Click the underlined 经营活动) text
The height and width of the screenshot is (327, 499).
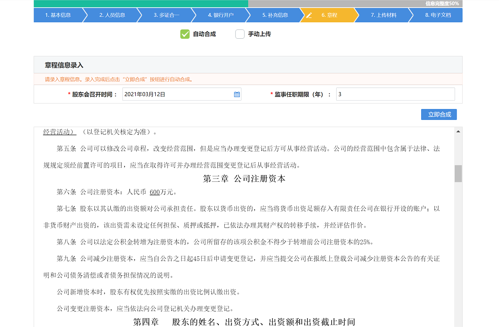[59, 132]
